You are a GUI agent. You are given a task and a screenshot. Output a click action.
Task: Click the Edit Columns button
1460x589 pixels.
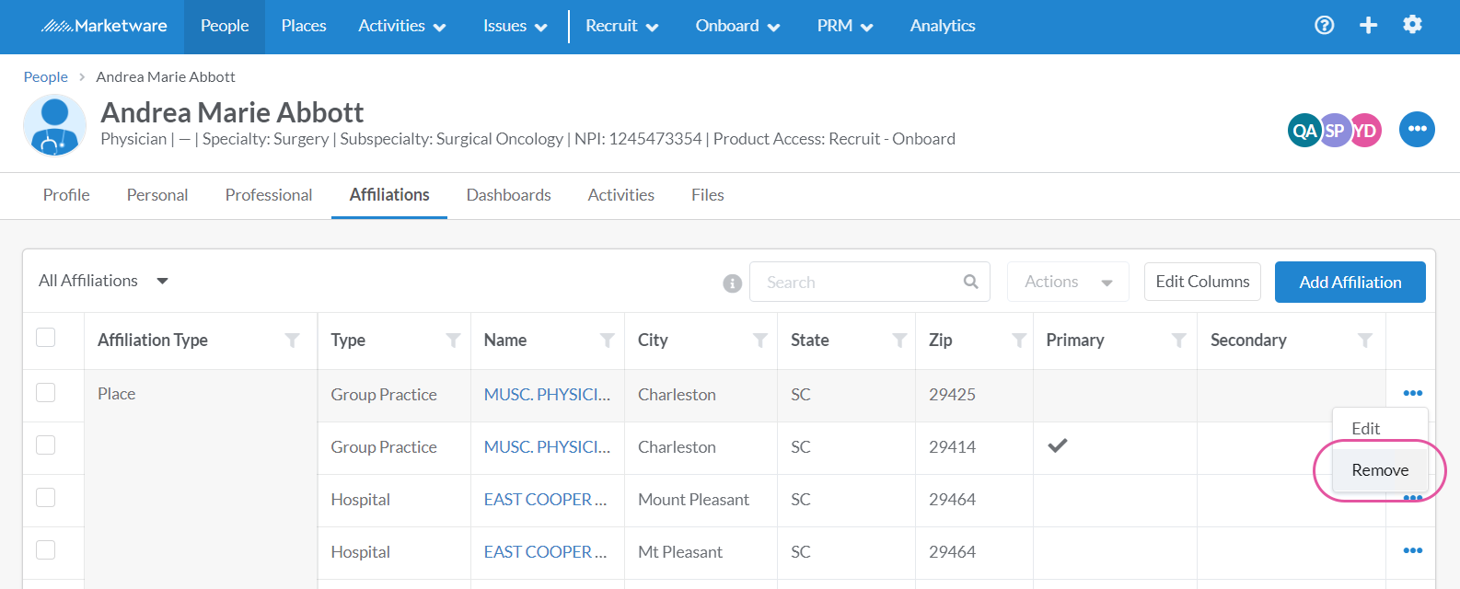tap(1202, 282)
